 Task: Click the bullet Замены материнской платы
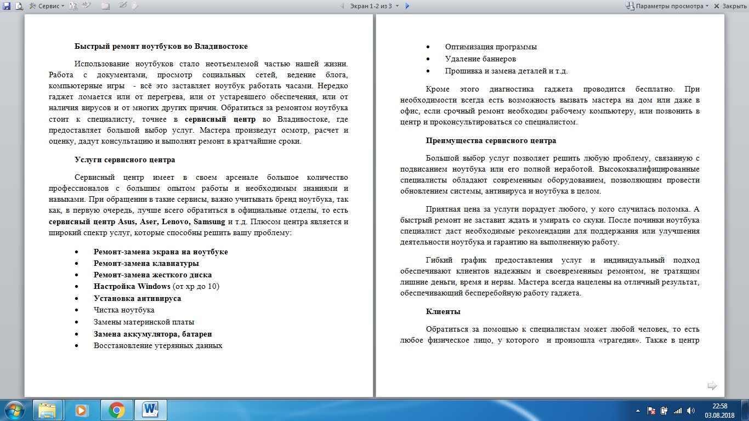pos(144,322)
